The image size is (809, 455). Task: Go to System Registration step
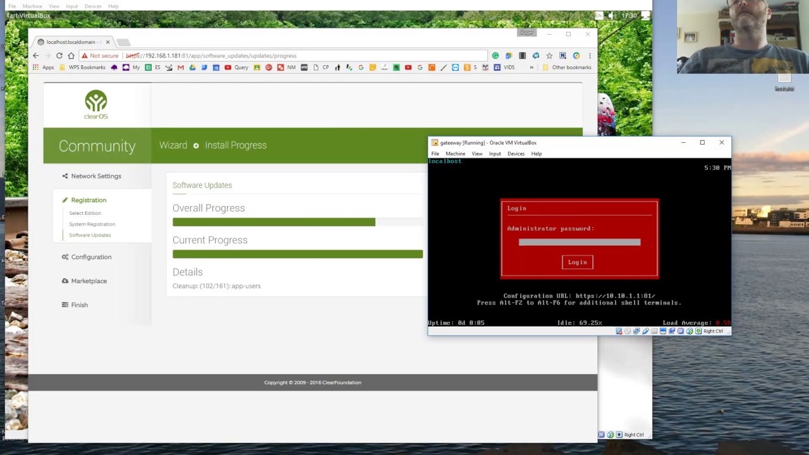pos(92,224)
